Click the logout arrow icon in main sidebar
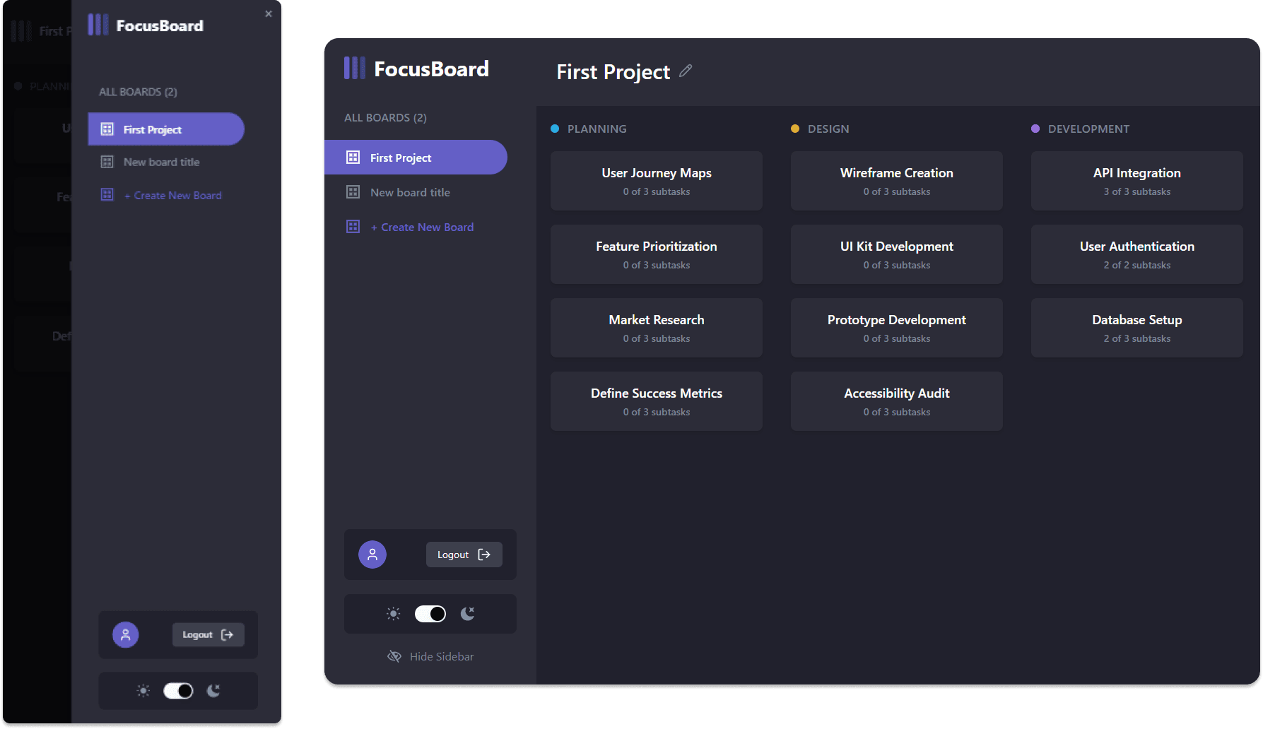This screenshot has height=729, width=1263. click(484, 555)
